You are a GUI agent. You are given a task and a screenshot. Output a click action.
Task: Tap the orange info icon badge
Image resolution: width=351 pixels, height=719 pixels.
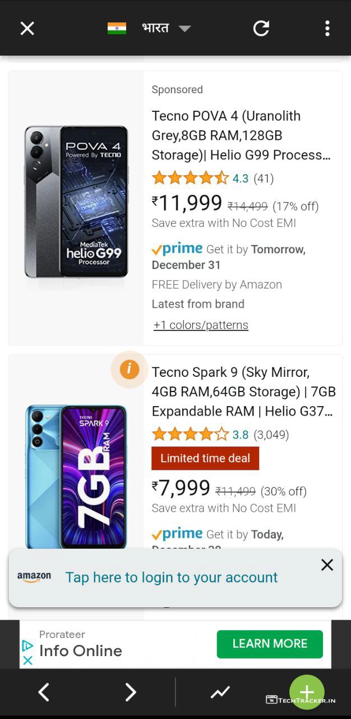[x=130, y=369]
